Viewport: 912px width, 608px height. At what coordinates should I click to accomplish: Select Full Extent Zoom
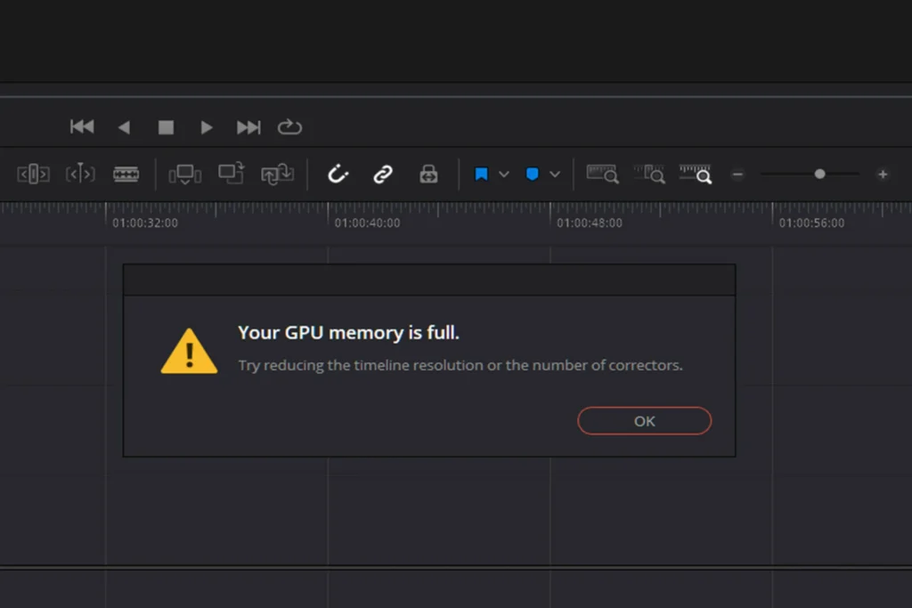point(603,174)
